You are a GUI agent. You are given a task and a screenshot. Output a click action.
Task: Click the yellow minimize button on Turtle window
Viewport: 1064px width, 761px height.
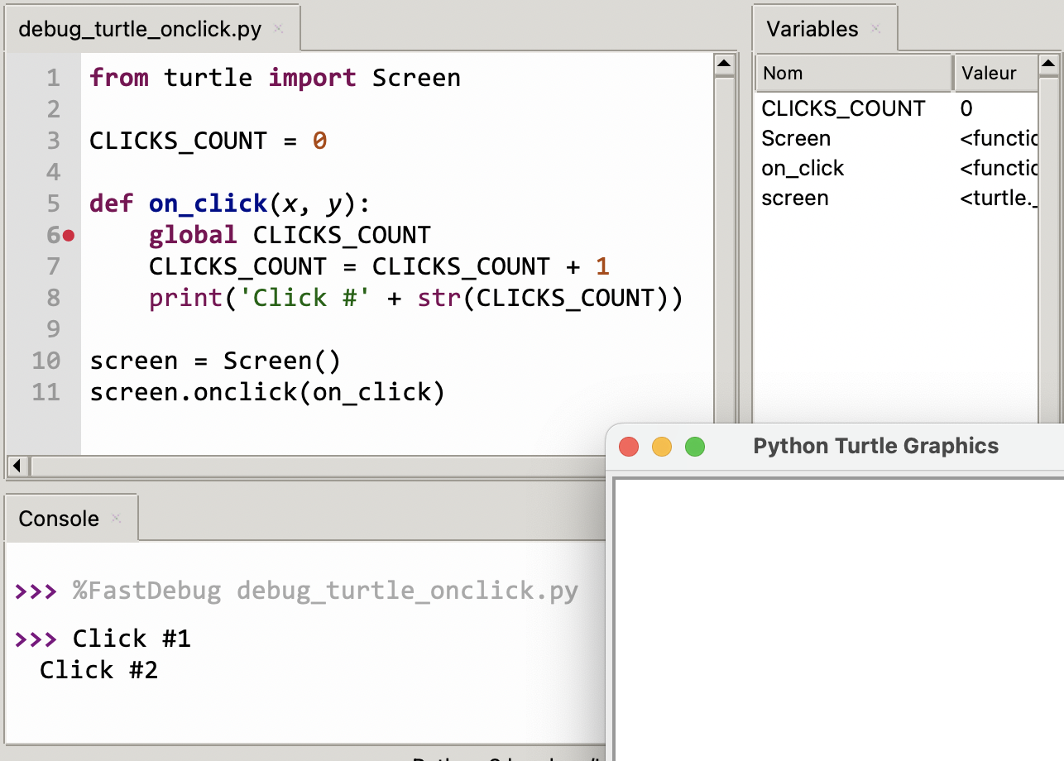(662, 446)
